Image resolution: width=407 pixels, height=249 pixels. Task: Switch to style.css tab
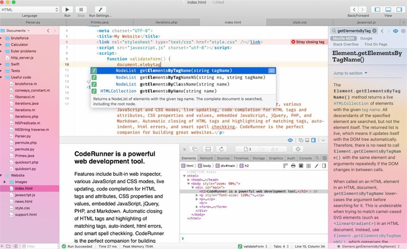tap(300, 22)
